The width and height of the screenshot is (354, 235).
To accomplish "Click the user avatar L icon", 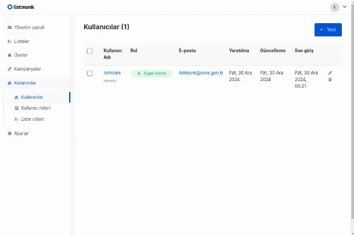I will (335, 7).
